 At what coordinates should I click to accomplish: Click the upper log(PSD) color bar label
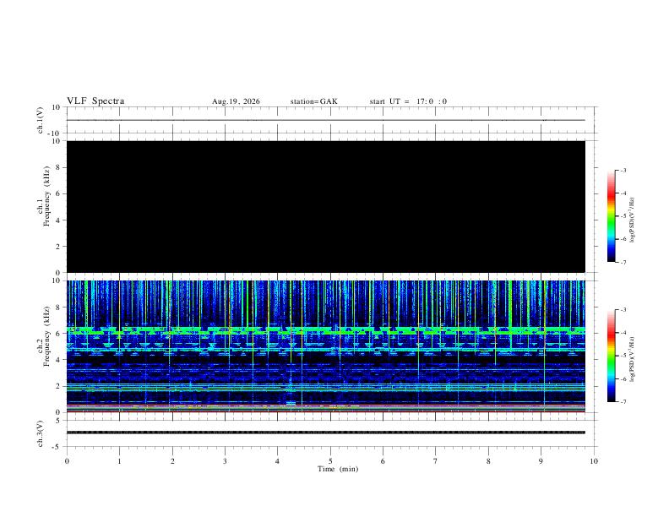point(632,220)
